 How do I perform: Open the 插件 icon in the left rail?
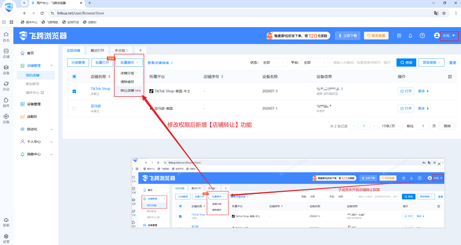click(6, 102)
